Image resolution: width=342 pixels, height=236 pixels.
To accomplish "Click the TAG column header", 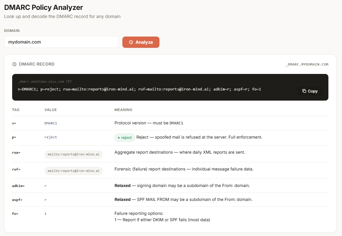I will tap(16, 110).
